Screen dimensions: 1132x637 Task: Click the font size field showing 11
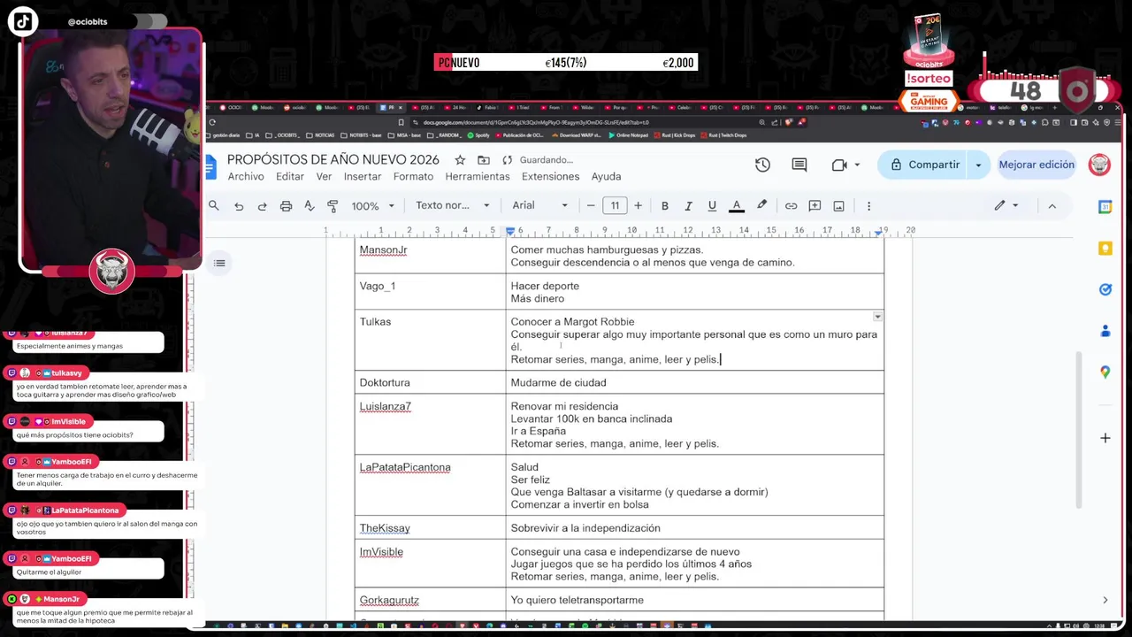click(615, 205)
